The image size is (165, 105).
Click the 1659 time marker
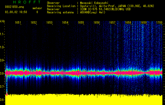pyautogui.click(x=144, y=22)
